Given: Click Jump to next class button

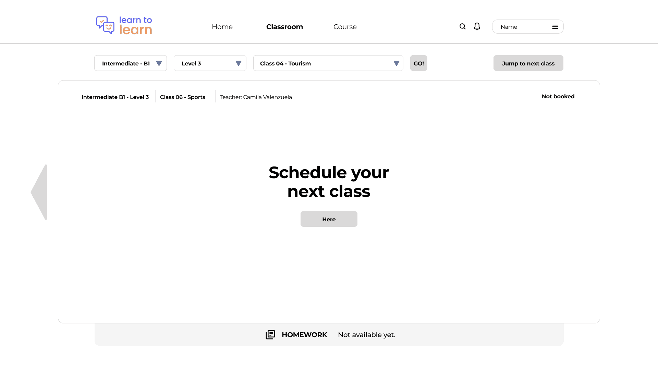Looking at the screenshot, I should (x=528, y=63).
